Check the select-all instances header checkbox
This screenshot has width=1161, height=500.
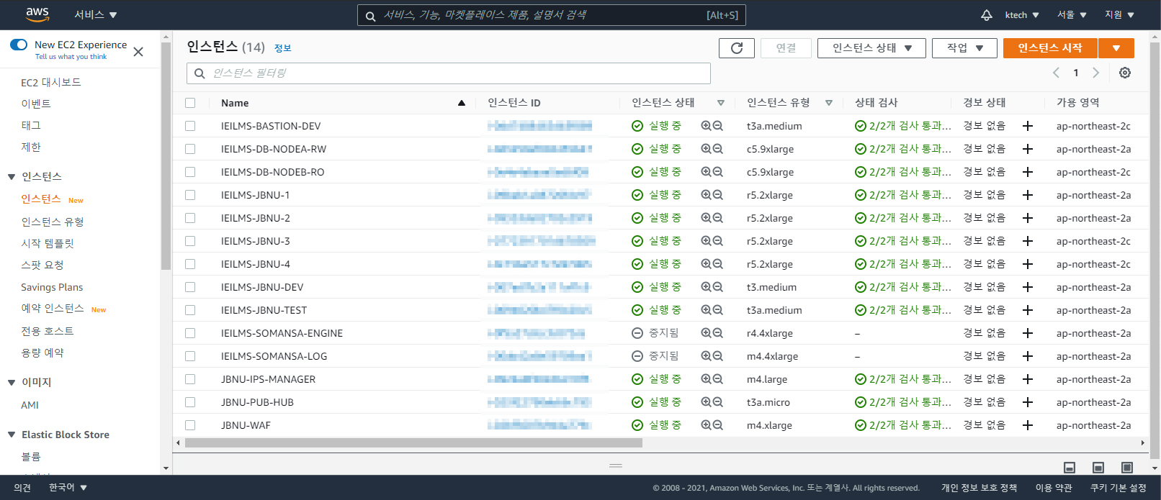[x=190, y=103]
